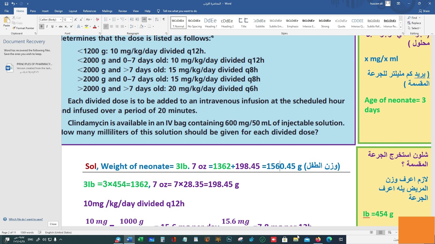
Task: Open Share in the ribbon corner
Action: pyautogui.click(x=424, y=11)
